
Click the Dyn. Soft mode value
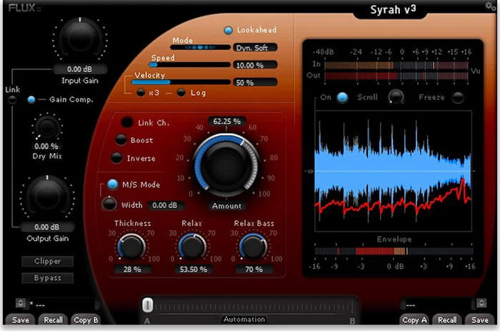click(x=255, y=48)
